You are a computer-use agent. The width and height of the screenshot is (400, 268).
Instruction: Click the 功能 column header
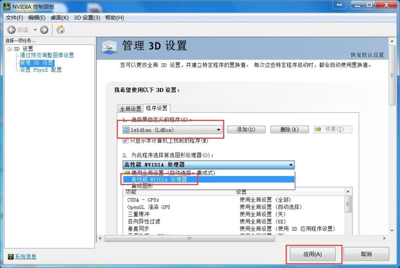click(179, 192)
